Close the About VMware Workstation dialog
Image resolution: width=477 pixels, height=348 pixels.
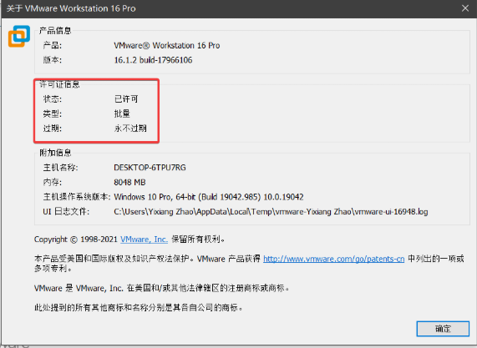[465, 8]
